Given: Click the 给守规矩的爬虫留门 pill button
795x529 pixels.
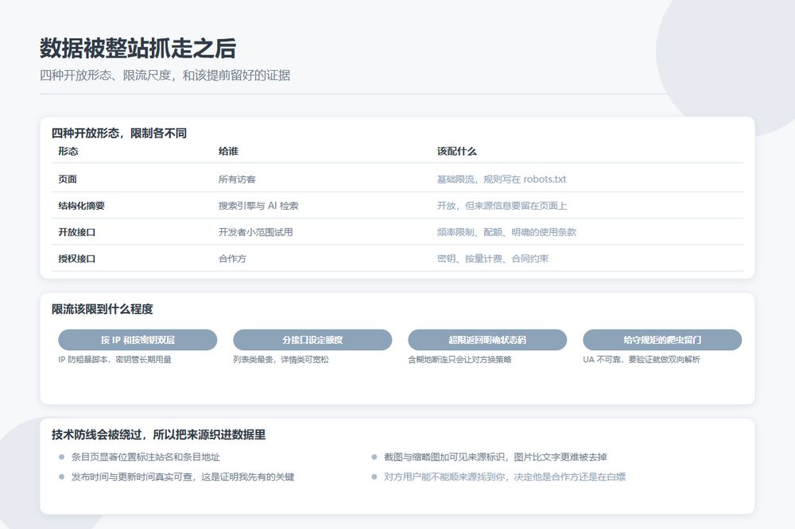Looking at the screenshot, I should coord(662,340).
